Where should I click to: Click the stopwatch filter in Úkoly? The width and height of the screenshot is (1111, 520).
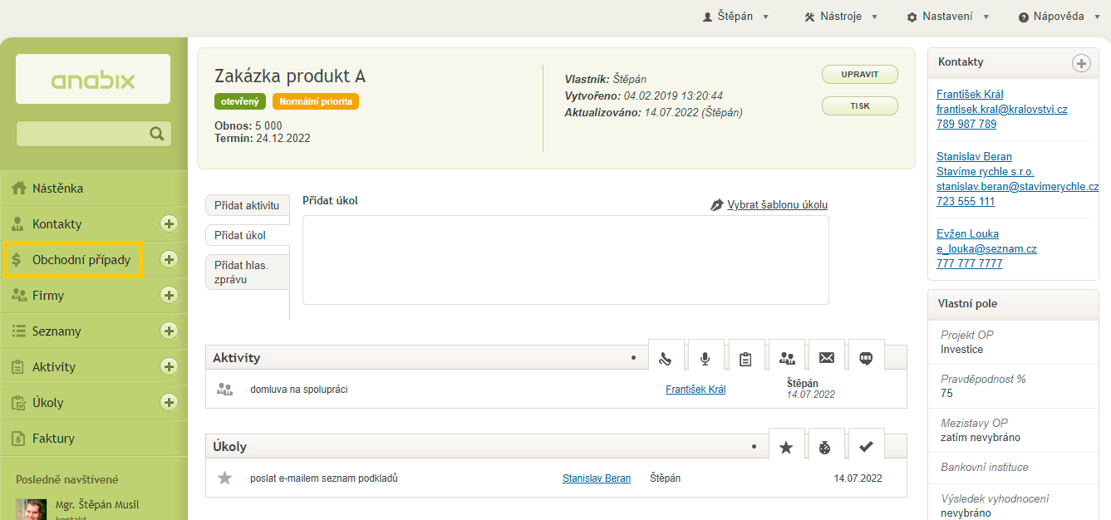click(825, 447)
